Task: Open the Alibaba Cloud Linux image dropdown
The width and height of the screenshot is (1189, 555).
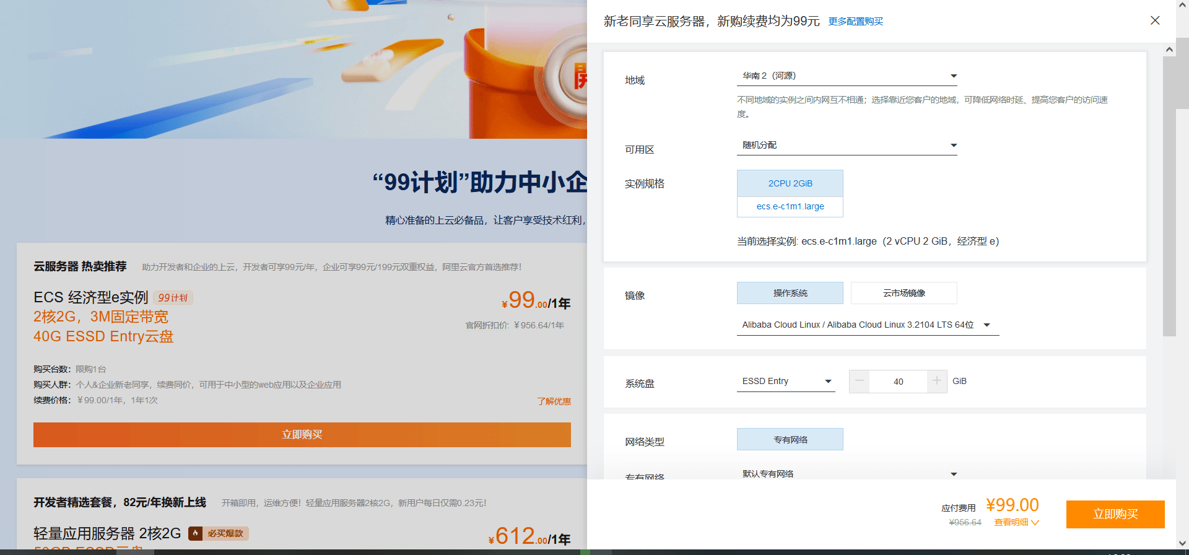Action: [x=868, y=325]
